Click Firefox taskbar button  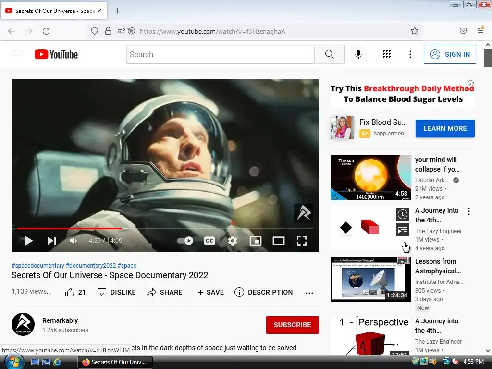point(115,362)
